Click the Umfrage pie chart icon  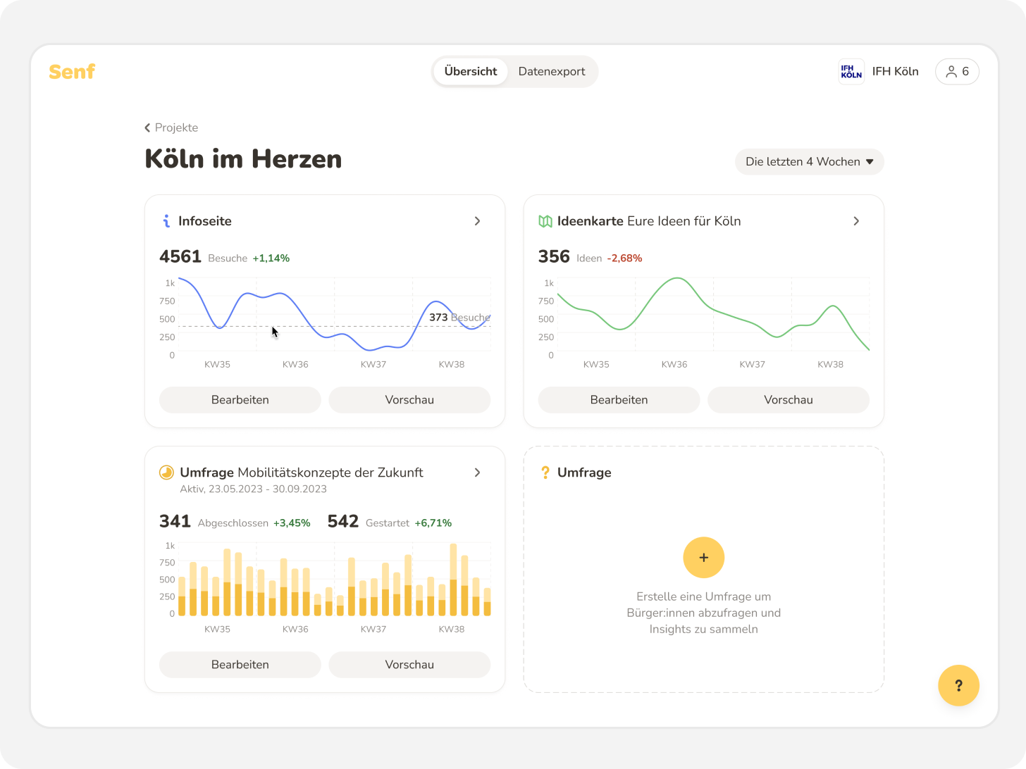[166, 473]
